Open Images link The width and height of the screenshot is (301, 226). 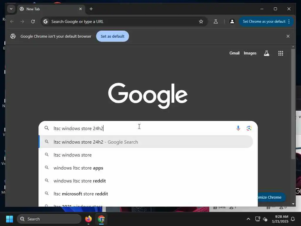[250, 53]
